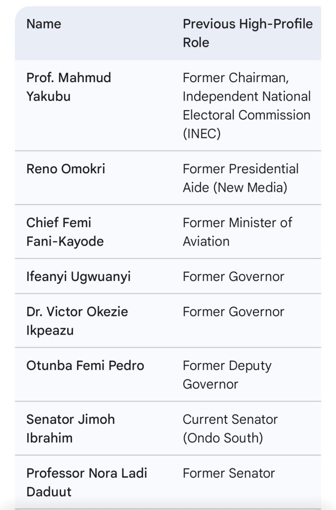Click the Chief Femi Fani-Kayode name
The image size is (336, 510).
point(65,232)
